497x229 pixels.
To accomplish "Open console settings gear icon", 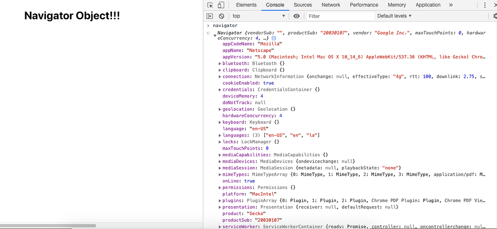I will (x=495, y=16).
